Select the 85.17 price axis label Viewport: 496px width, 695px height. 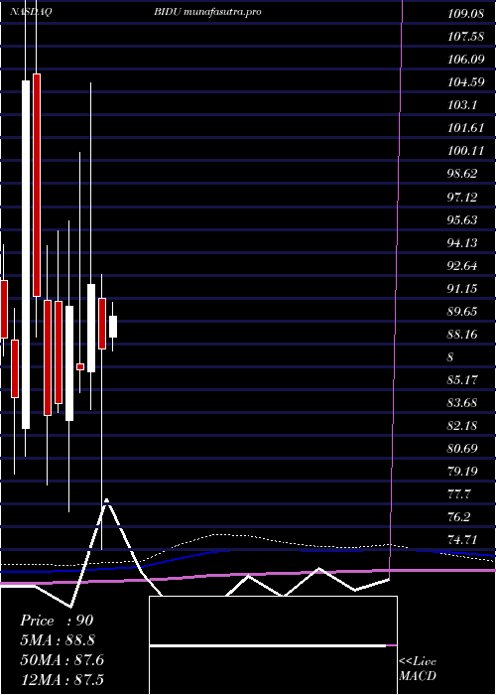463,380
